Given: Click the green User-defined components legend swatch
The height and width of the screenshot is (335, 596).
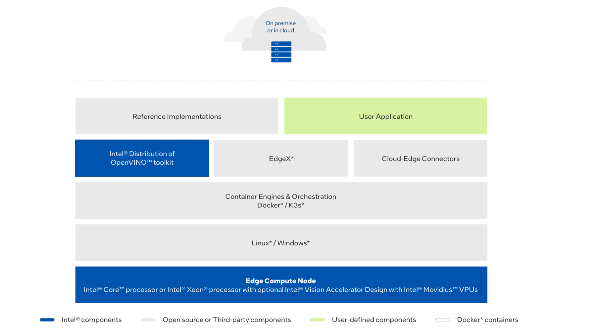Looking at the screenshot, I should [x=317, y=320].
